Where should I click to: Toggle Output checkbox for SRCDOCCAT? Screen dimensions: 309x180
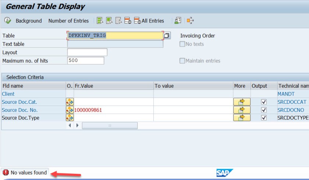coord(264,102)
